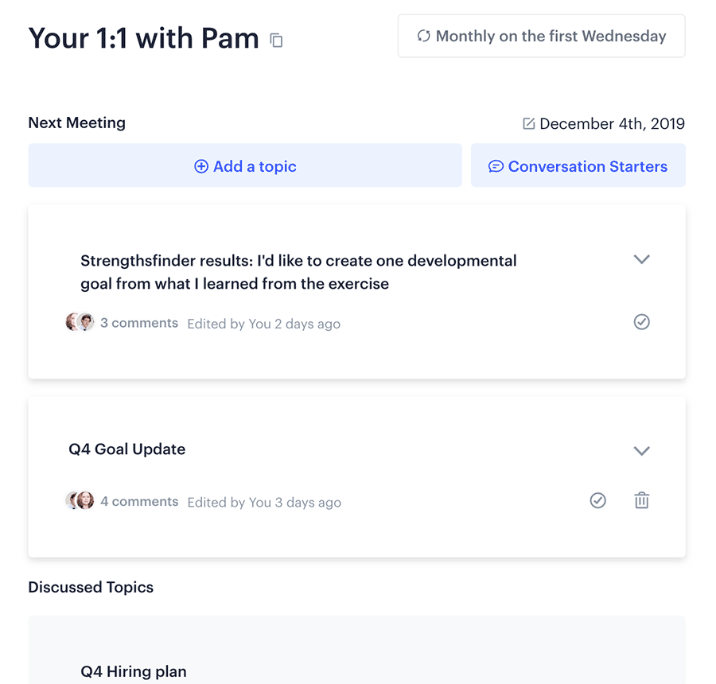Add a topic to next meeting
Screen dimensions: 716x684
tap(245, 165)
